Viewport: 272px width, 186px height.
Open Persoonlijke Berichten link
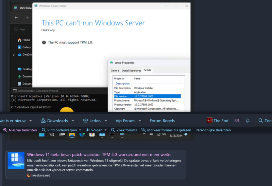tap(213, 130)
